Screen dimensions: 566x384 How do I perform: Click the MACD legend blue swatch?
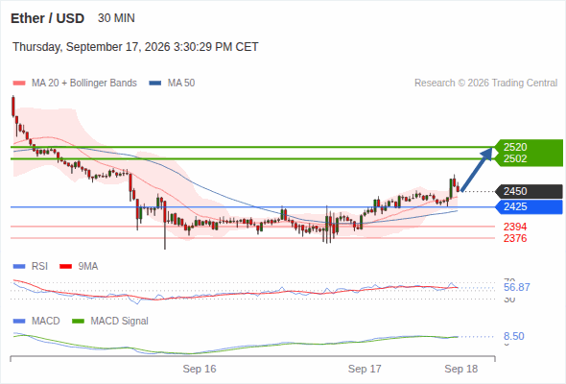click(19, 322)
